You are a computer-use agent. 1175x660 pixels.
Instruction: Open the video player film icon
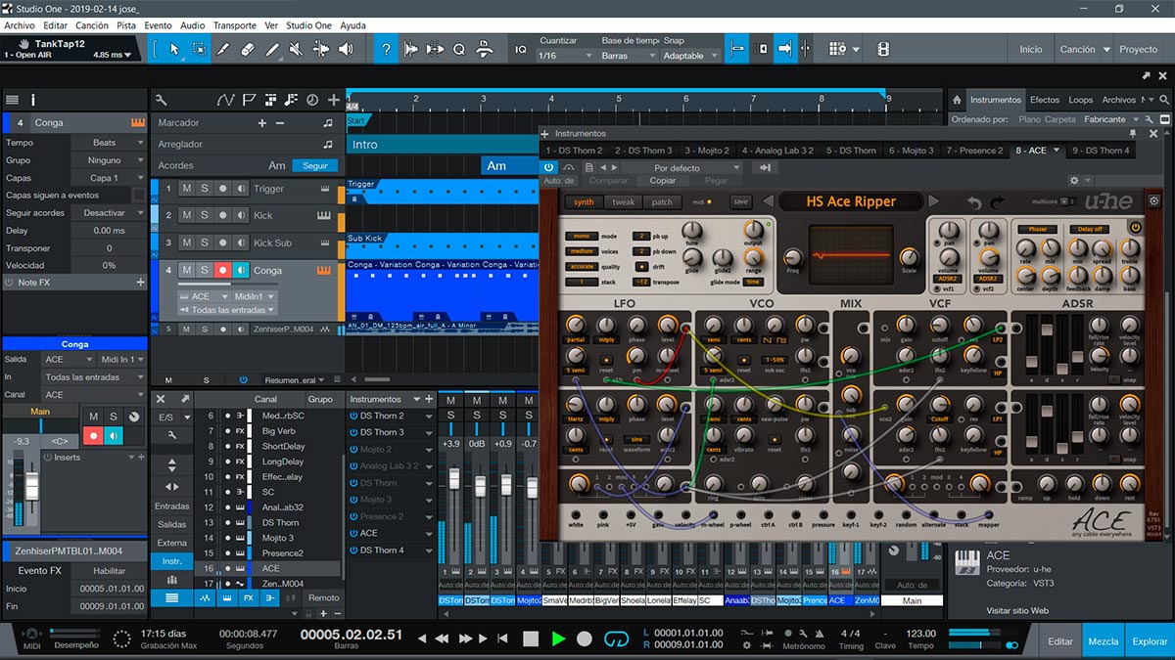883,49
